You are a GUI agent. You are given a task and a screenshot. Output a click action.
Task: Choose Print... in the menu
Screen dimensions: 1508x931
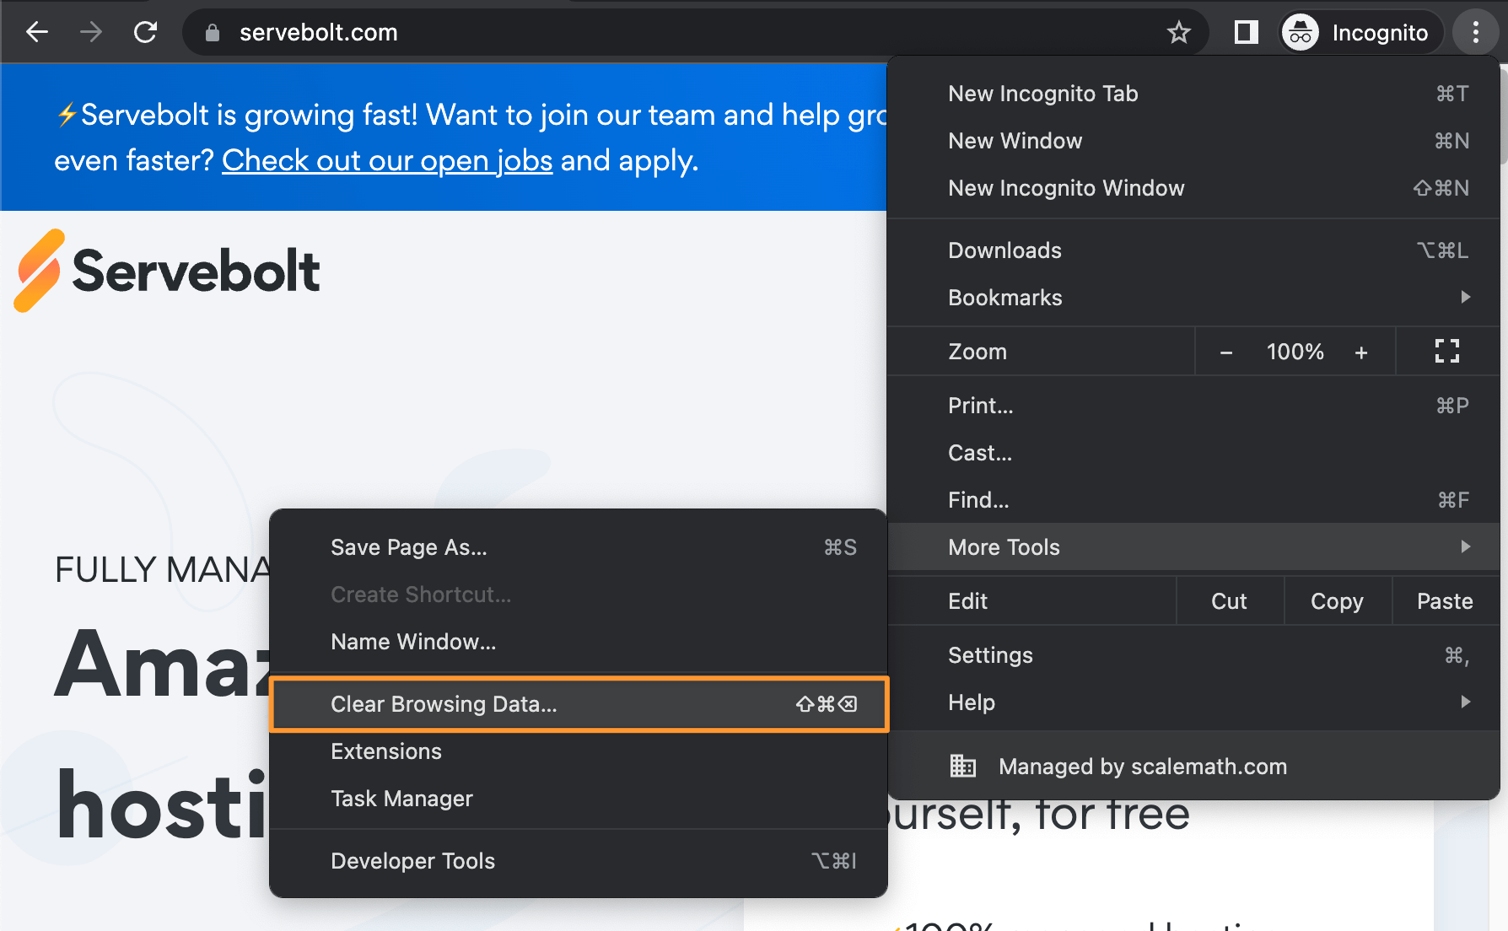tap(1193, 406)
